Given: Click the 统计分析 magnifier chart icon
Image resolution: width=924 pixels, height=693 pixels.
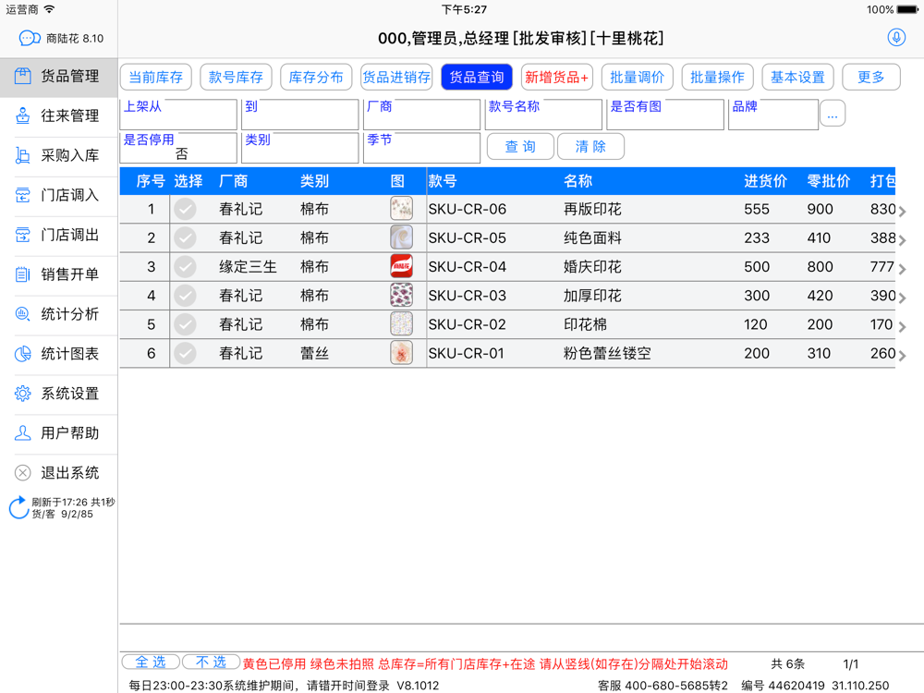Looking at the screenshot, I should coord(22,313).
